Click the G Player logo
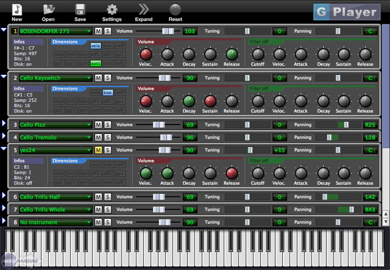Image resolution: width=390 pixels, height=270 pixels. [347, 12]
